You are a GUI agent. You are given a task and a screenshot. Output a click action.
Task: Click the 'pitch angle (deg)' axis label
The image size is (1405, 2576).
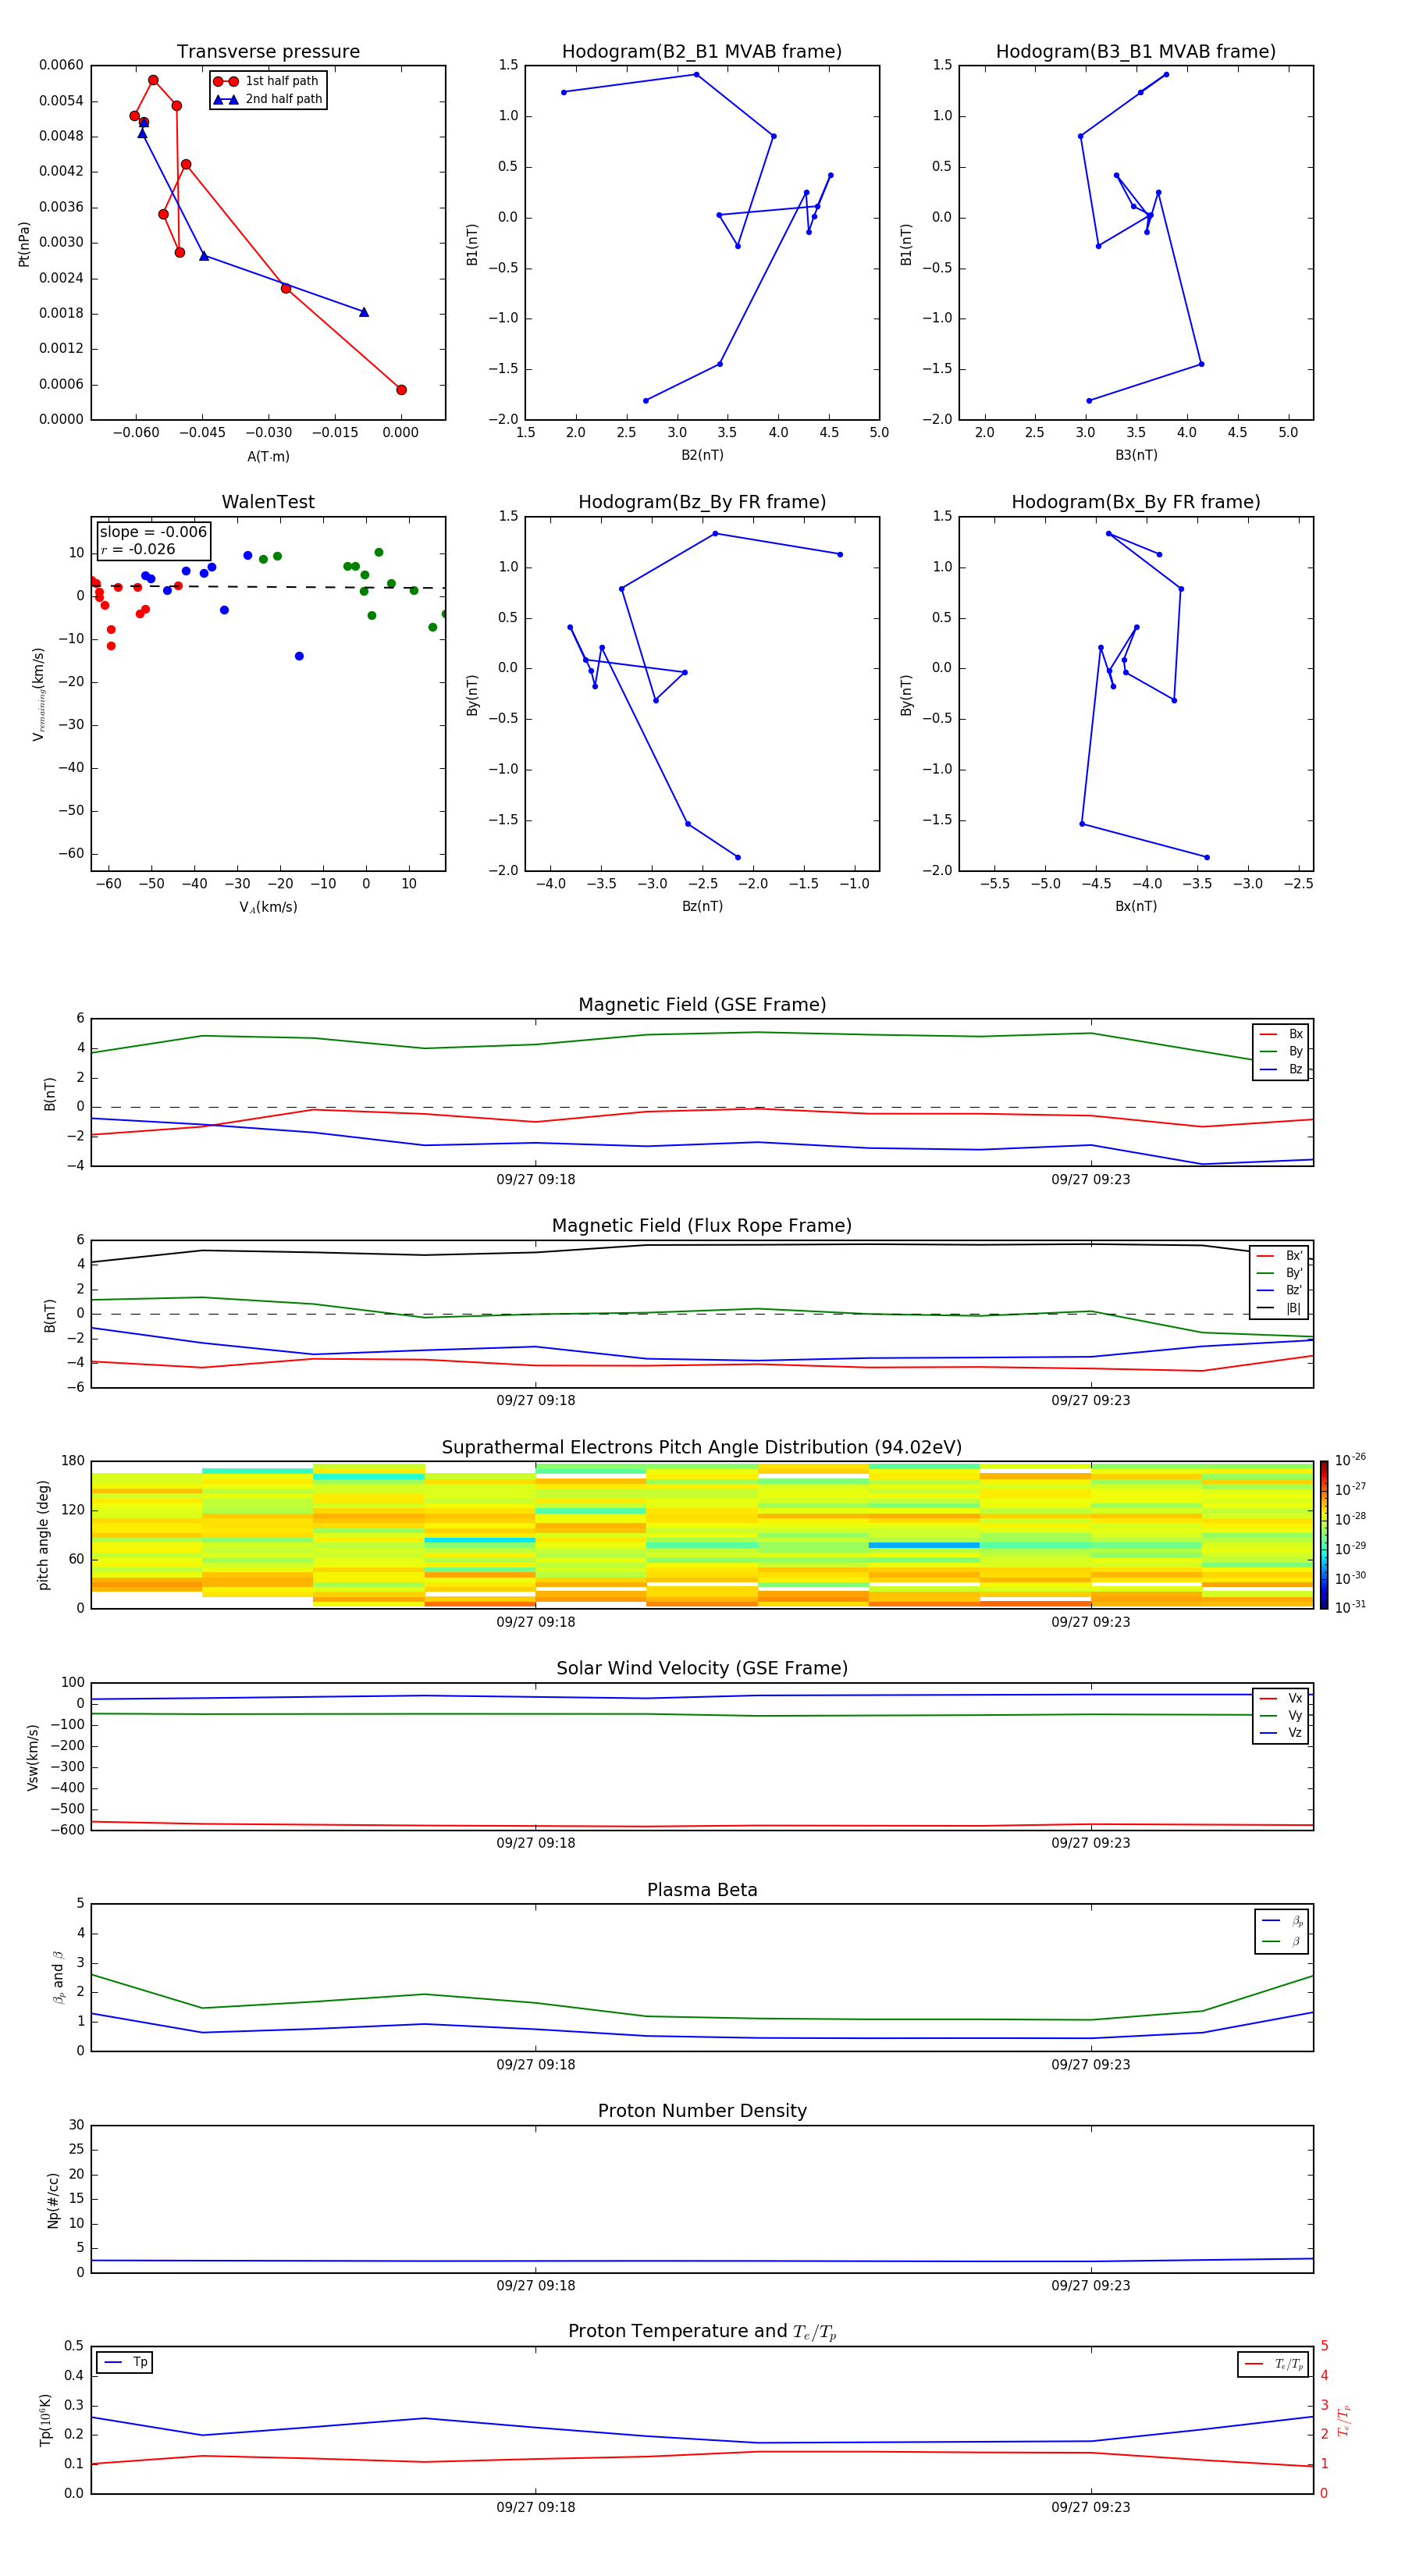[x=43, y=1535]
